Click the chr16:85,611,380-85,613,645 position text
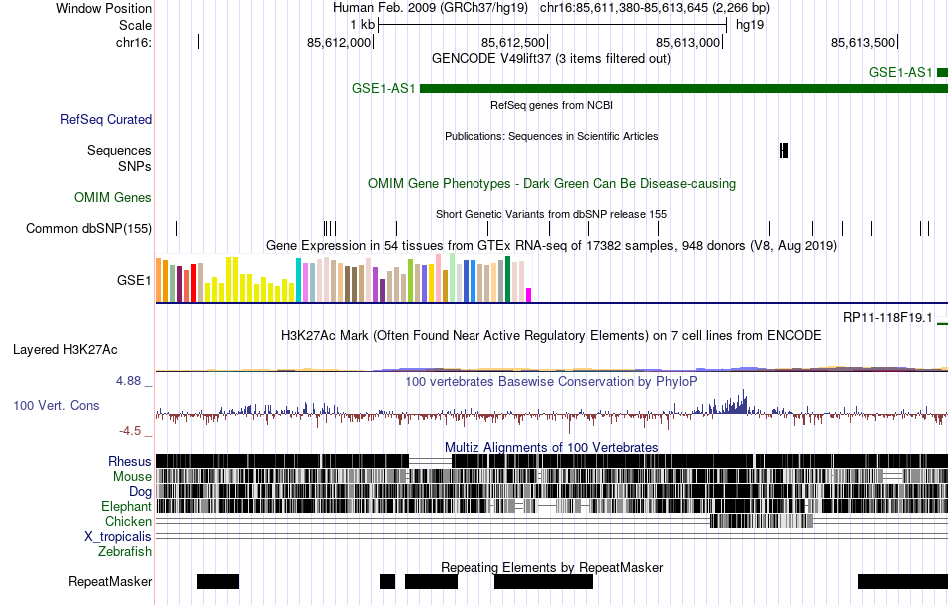The width and height of the screenshot is (949, 605). (655, 8)
